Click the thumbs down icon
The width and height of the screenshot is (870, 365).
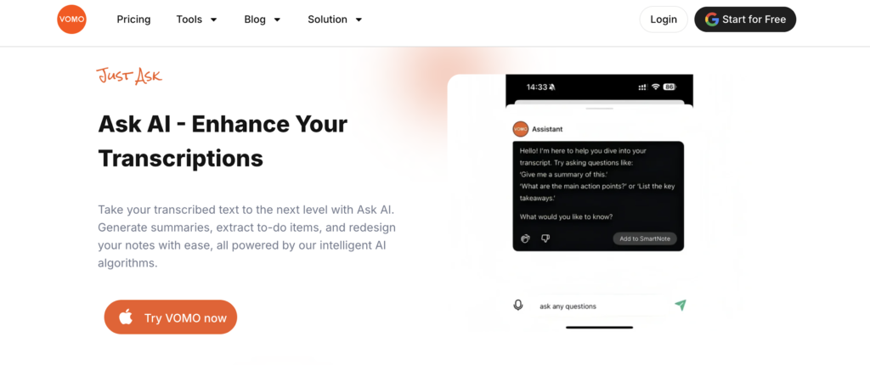(545, 239)
